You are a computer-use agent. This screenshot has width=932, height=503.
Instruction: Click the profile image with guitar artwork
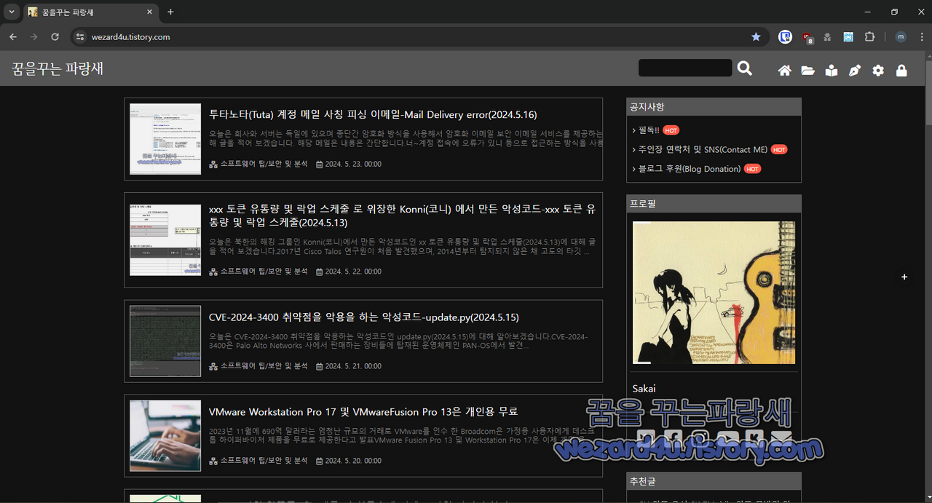coord(714,293)
